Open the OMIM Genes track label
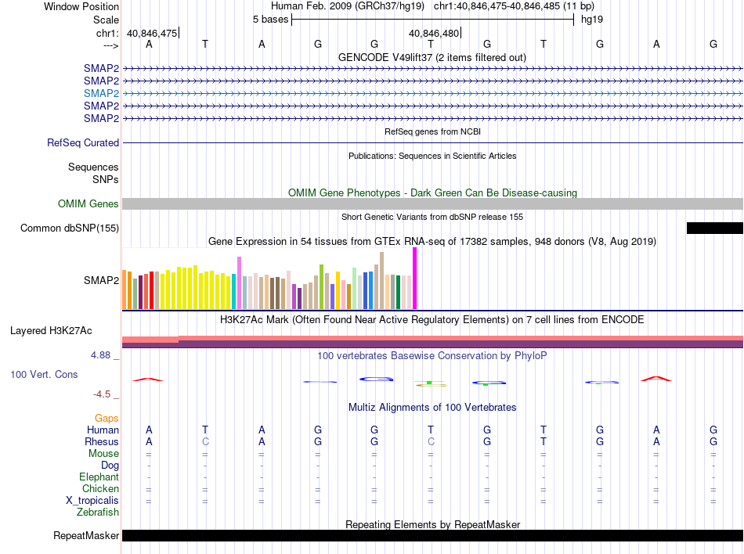The height and width of the screenshot is (554, 744). click(88, 203)
